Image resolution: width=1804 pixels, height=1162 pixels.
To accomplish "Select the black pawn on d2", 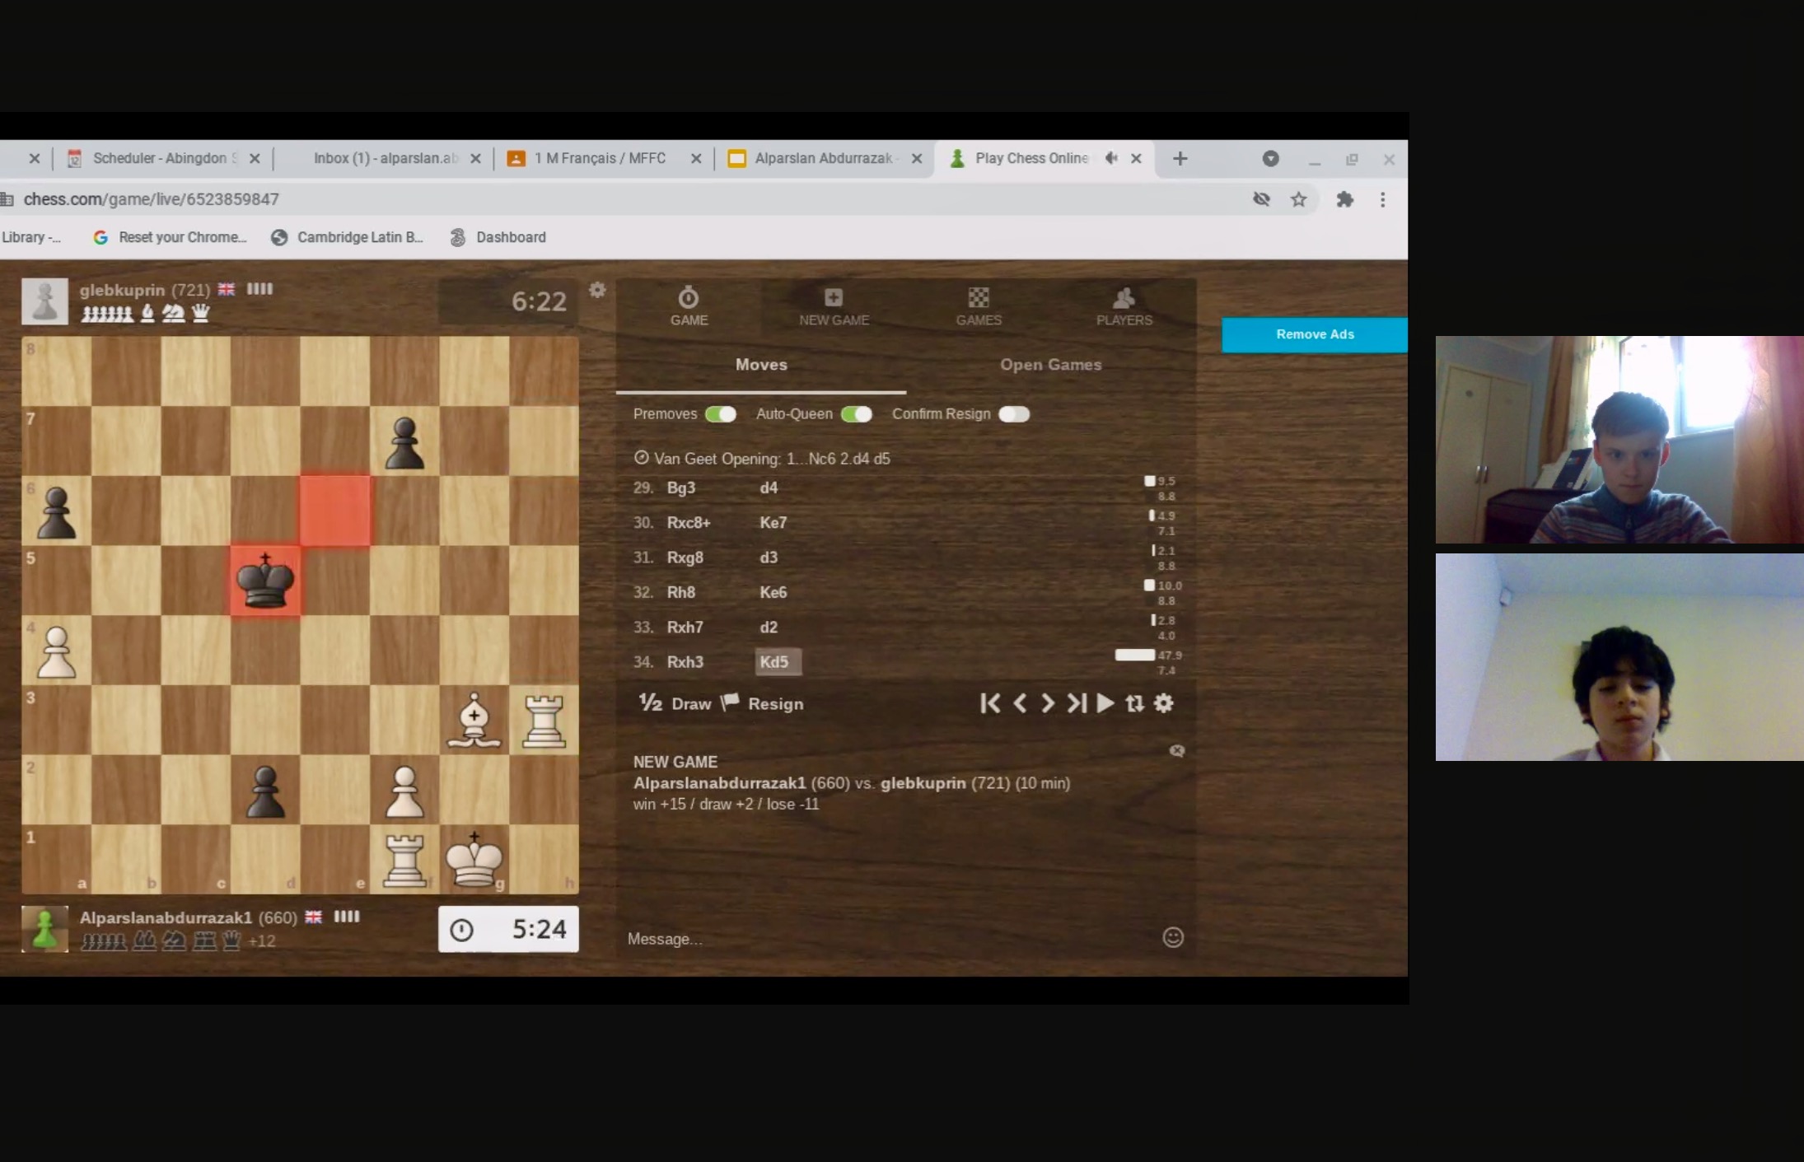I will [x=264, y=790].
